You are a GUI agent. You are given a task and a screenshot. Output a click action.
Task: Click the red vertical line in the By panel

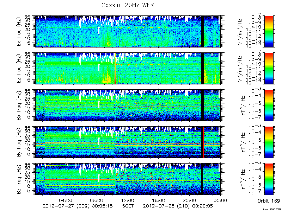tap(203, 142)
